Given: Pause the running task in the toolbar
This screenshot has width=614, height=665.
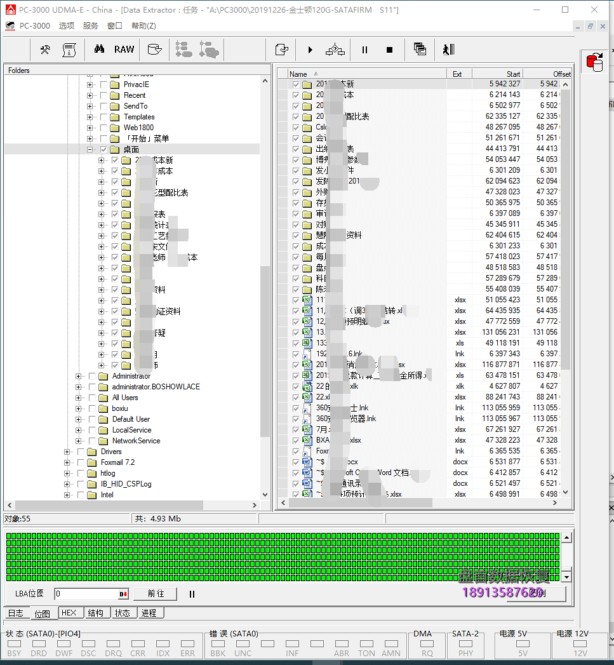Looking at the screenshot, I should coord(364,50).
